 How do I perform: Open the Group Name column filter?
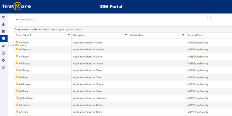click(x=69, y=35)
